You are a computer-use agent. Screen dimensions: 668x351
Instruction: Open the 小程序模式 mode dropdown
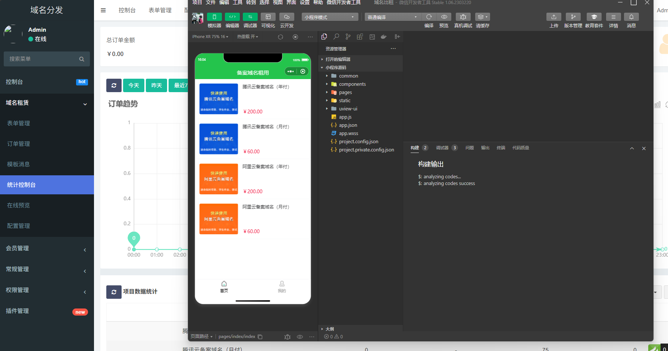tap(329, 17)
